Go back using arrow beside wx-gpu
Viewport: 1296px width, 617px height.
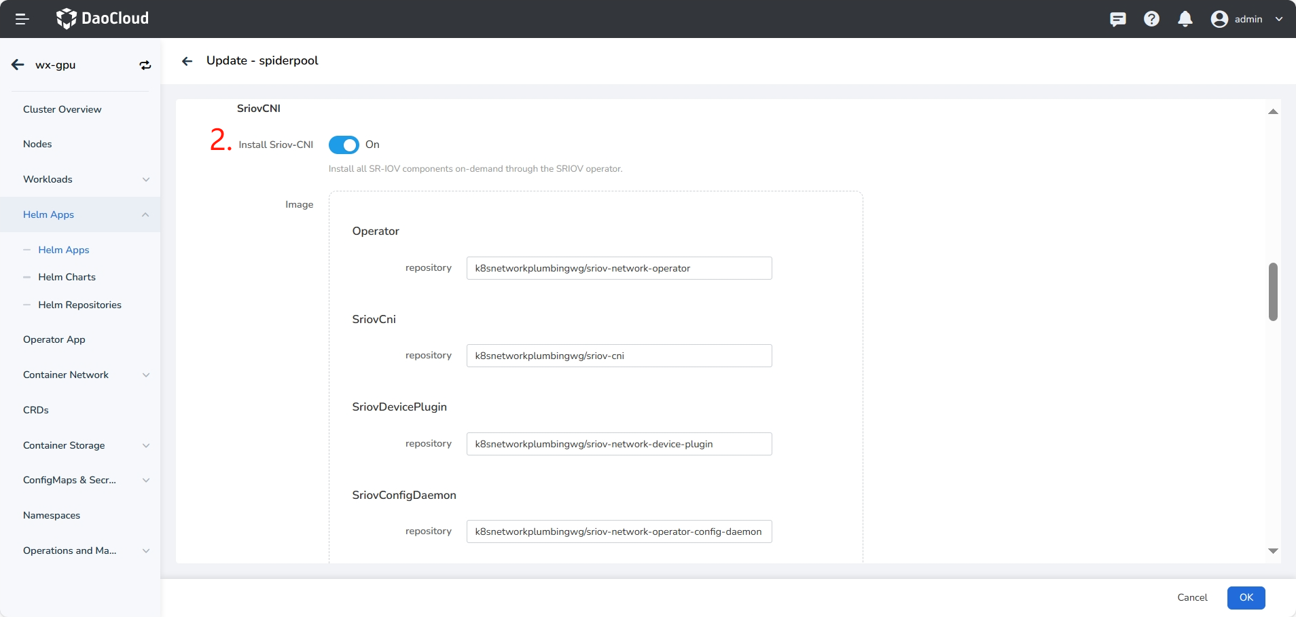18,65
